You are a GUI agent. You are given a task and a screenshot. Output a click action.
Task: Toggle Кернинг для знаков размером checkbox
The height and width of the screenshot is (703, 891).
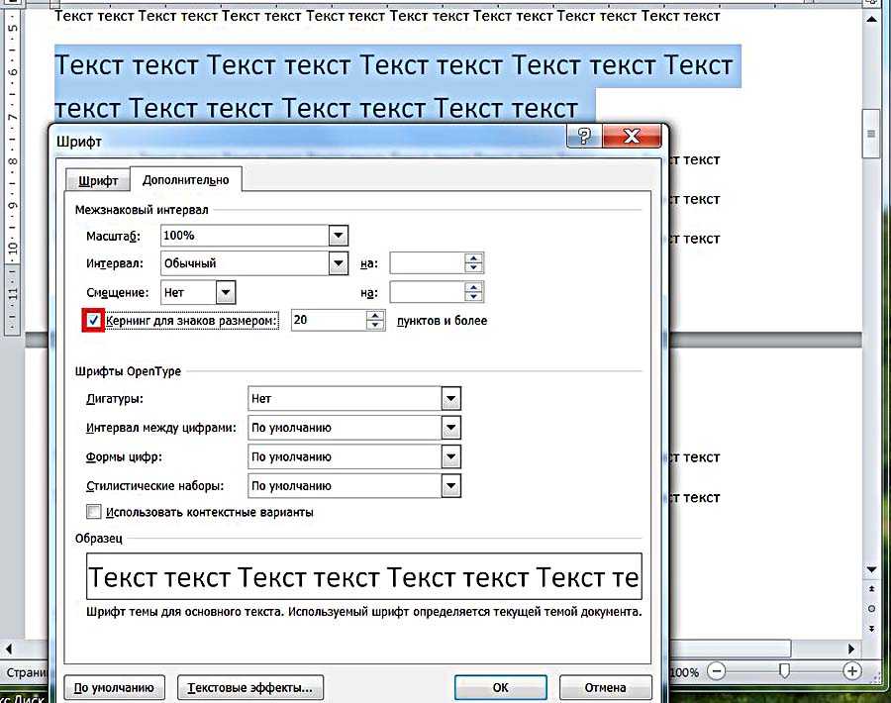pos(93,321)
